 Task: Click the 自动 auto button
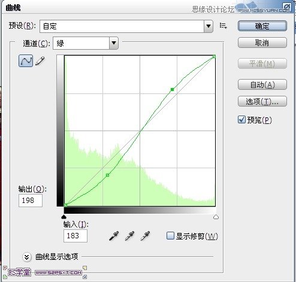point(262,84)
